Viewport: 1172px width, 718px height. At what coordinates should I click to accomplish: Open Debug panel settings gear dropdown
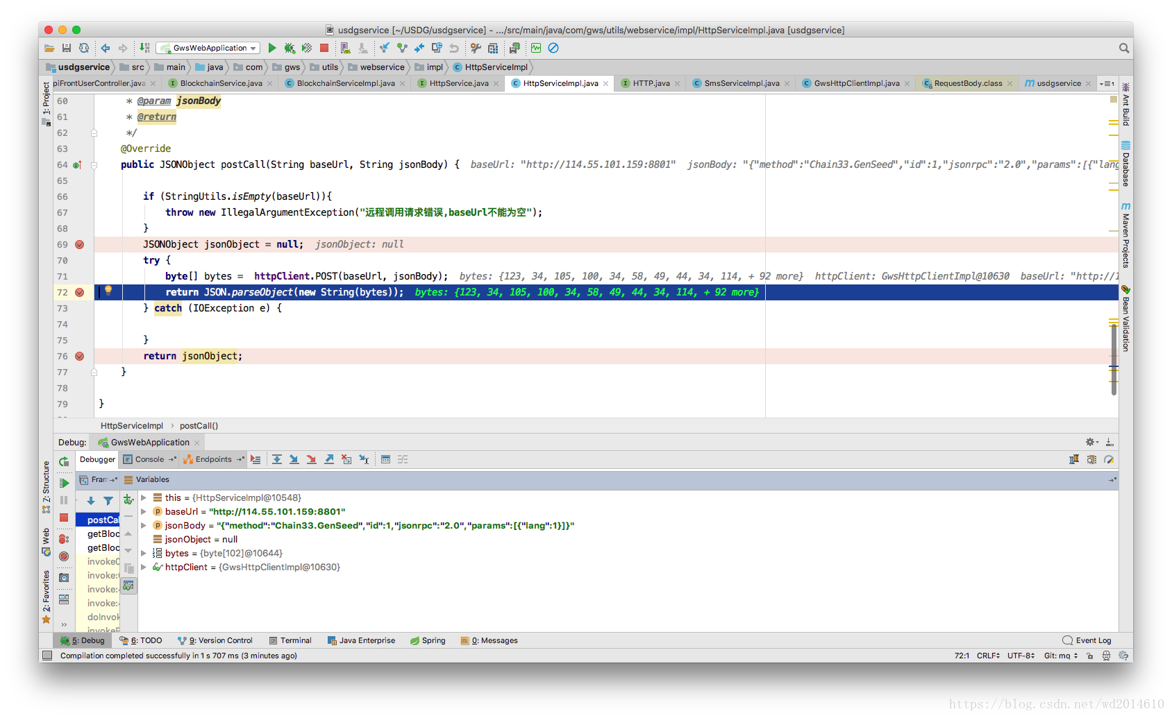1091,442
